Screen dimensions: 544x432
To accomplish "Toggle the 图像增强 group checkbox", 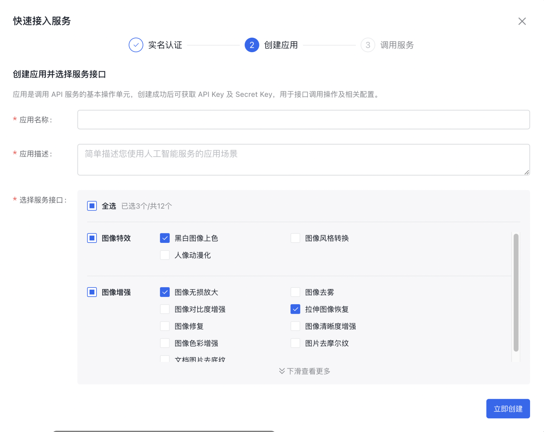I will (92, 292).
